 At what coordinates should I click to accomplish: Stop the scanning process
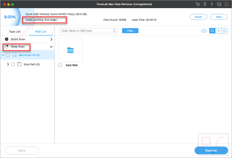point(219,17)
